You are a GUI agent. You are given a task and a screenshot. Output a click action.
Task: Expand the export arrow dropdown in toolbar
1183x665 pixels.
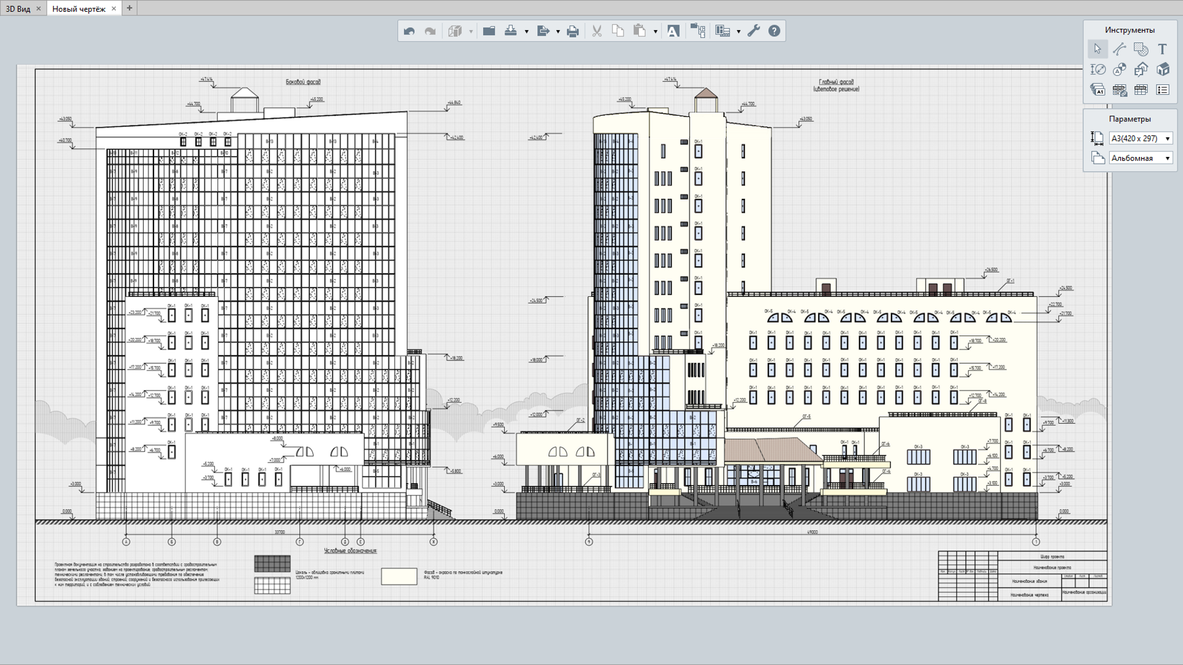coord(558,31)
